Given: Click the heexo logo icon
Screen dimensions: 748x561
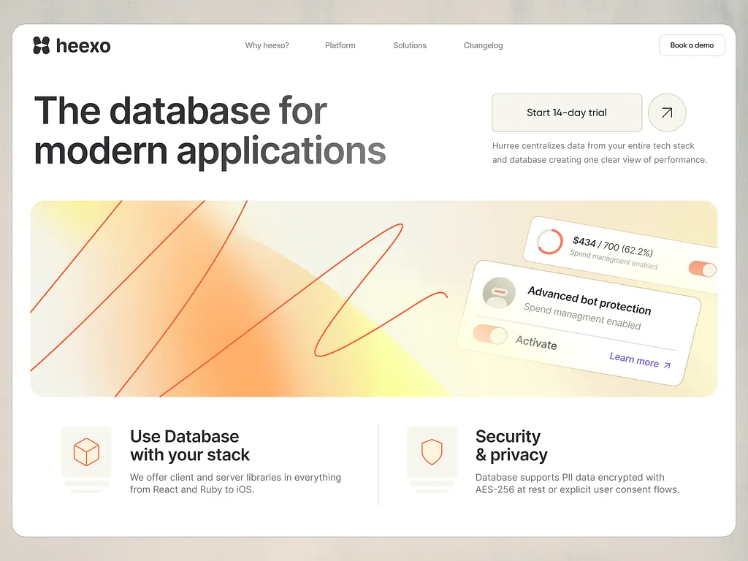Looking at the screenshot, I should [x=42, y=45].
